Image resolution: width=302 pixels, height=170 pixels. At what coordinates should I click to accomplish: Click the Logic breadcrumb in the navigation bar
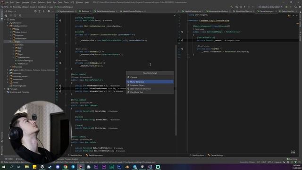coord(50,7)
